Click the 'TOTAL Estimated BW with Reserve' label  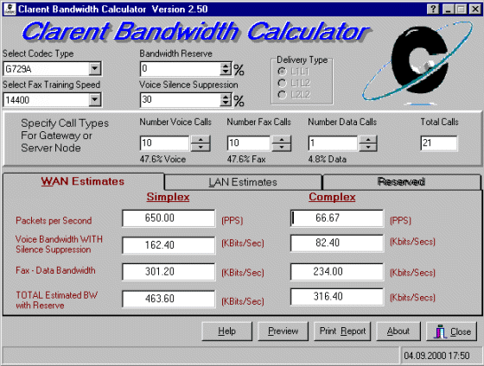56,300
